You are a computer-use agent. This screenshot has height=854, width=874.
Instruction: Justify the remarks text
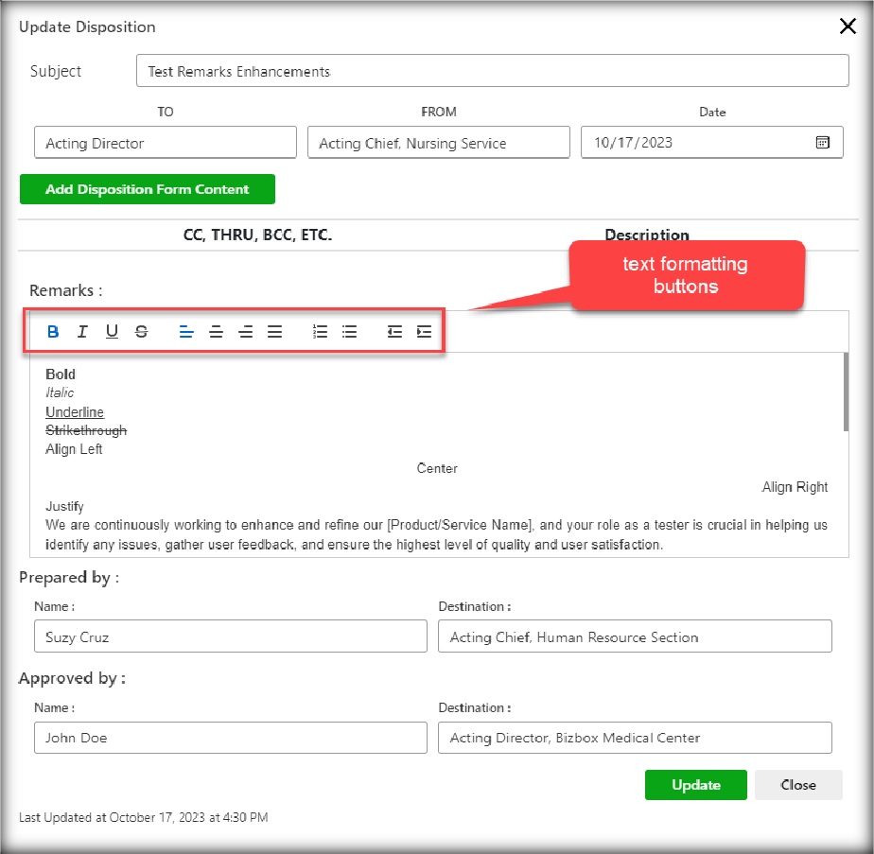274,332
